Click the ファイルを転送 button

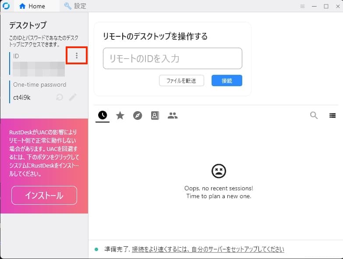(181, 80)
